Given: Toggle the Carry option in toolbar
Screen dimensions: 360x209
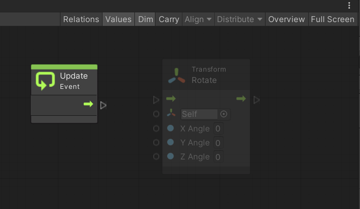Looking at the screenshot, I should (x=169, y=19).
